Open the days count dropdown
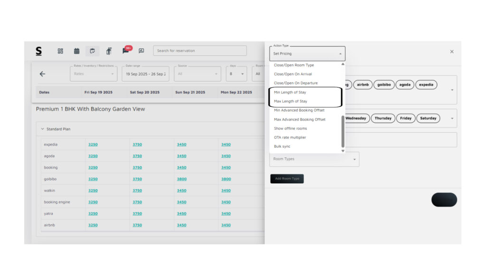This screenshot has height=273, width=486. click(236, 74)
